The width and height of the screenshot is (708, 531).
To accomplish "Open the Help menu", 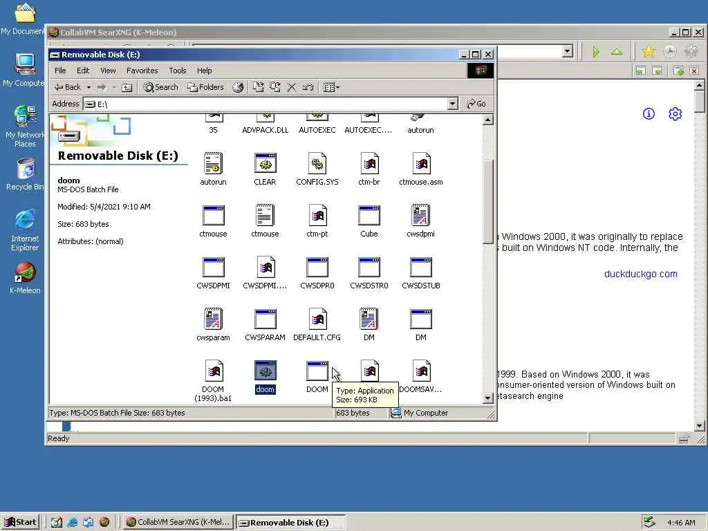I will pyautogui.click(x=204, y=71).
